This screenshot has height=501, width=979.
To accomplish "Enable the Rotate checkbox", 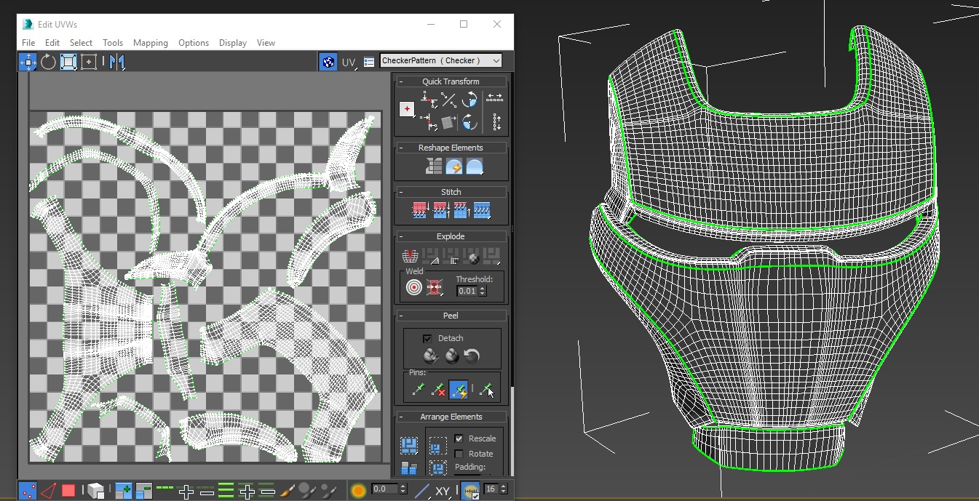I will coord(459,454).
